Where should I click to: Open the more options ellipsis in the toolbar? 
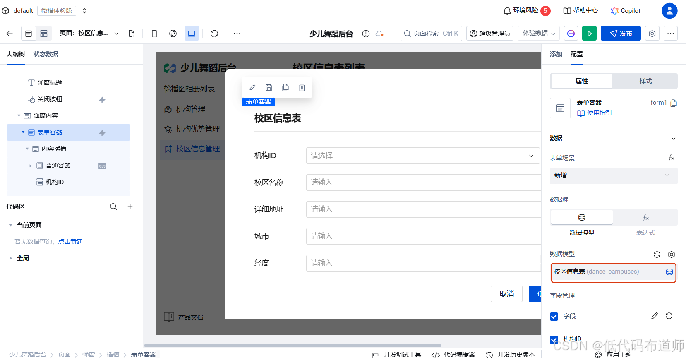pos(237,34)
